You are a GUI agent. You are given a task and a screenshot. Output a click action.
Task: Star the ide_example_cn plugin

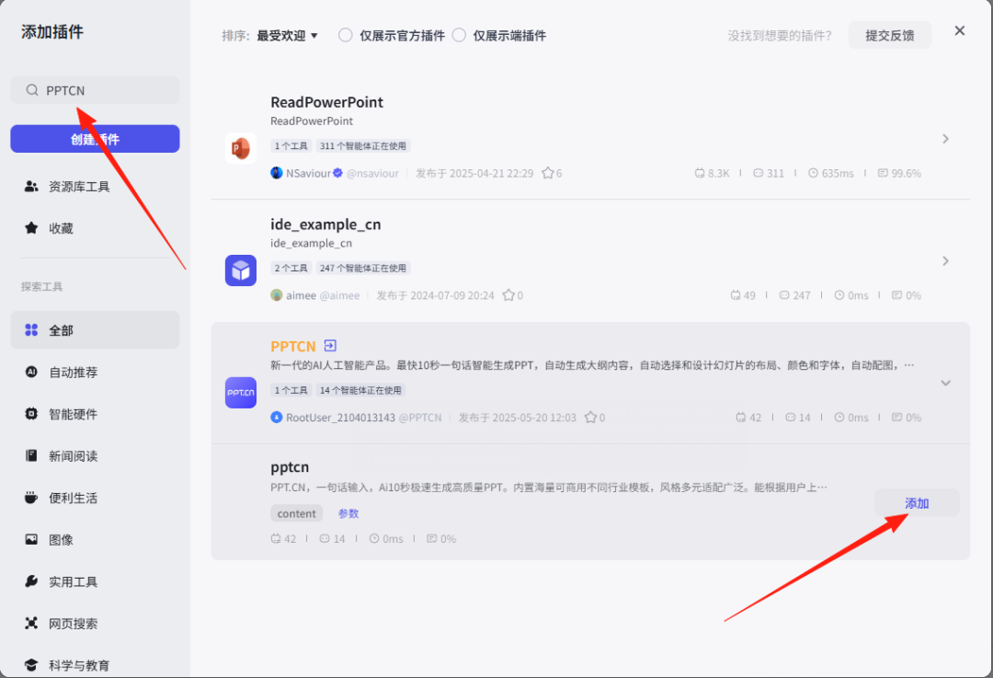[x=508, y=295]
